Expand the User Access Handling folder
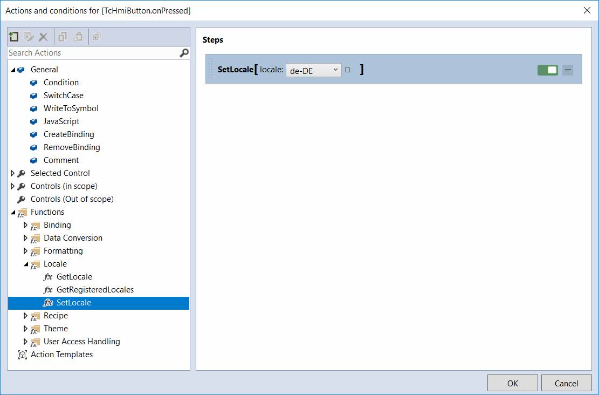 (25, 342)
